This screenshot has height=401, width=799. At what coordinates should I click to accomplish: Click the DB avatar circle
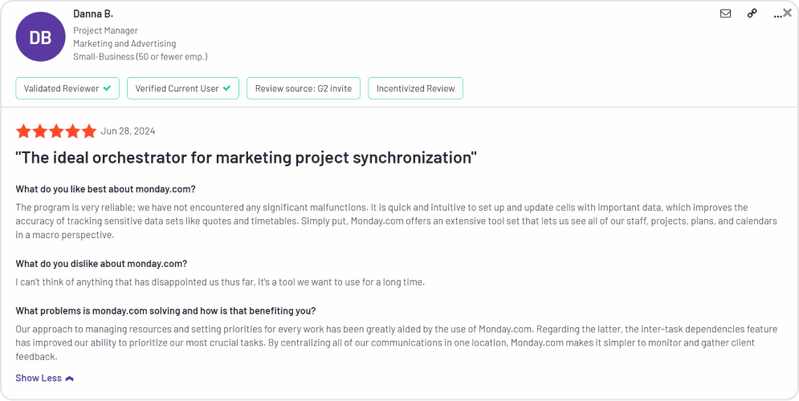40,37
